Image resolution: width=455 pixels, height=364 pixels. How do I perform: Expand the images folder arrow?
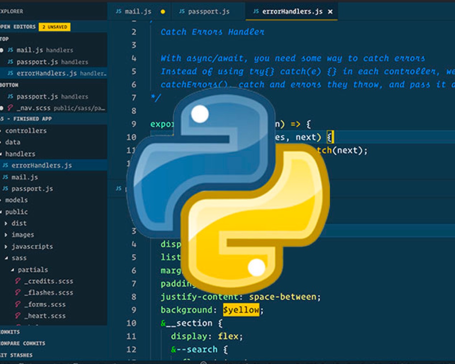(x=6, y=235)
